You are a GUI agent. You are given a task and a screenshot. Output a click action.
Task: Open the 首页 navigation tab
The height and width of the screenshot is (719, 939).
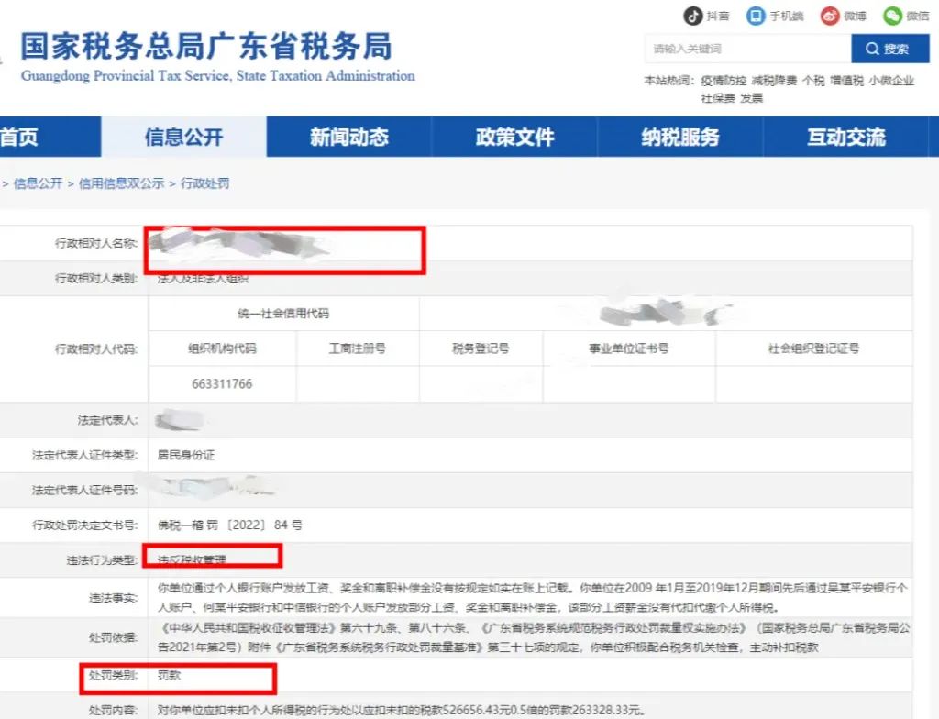pyautogui.click(x=20, y=138)
